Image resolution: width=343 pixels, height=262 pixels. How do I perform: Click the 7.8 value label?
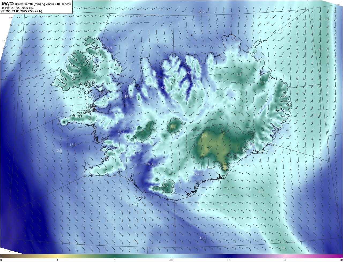click(283, 248)
